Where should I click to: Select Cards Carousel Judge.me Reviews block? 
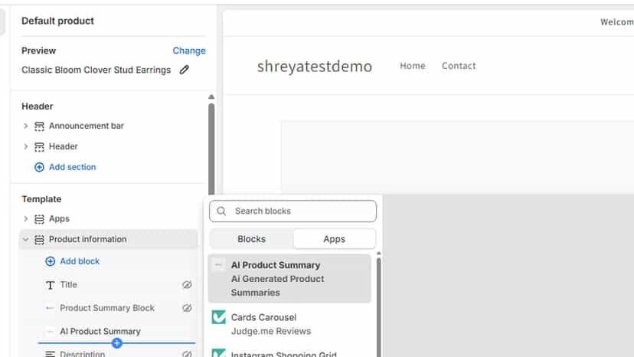(289, 324)
